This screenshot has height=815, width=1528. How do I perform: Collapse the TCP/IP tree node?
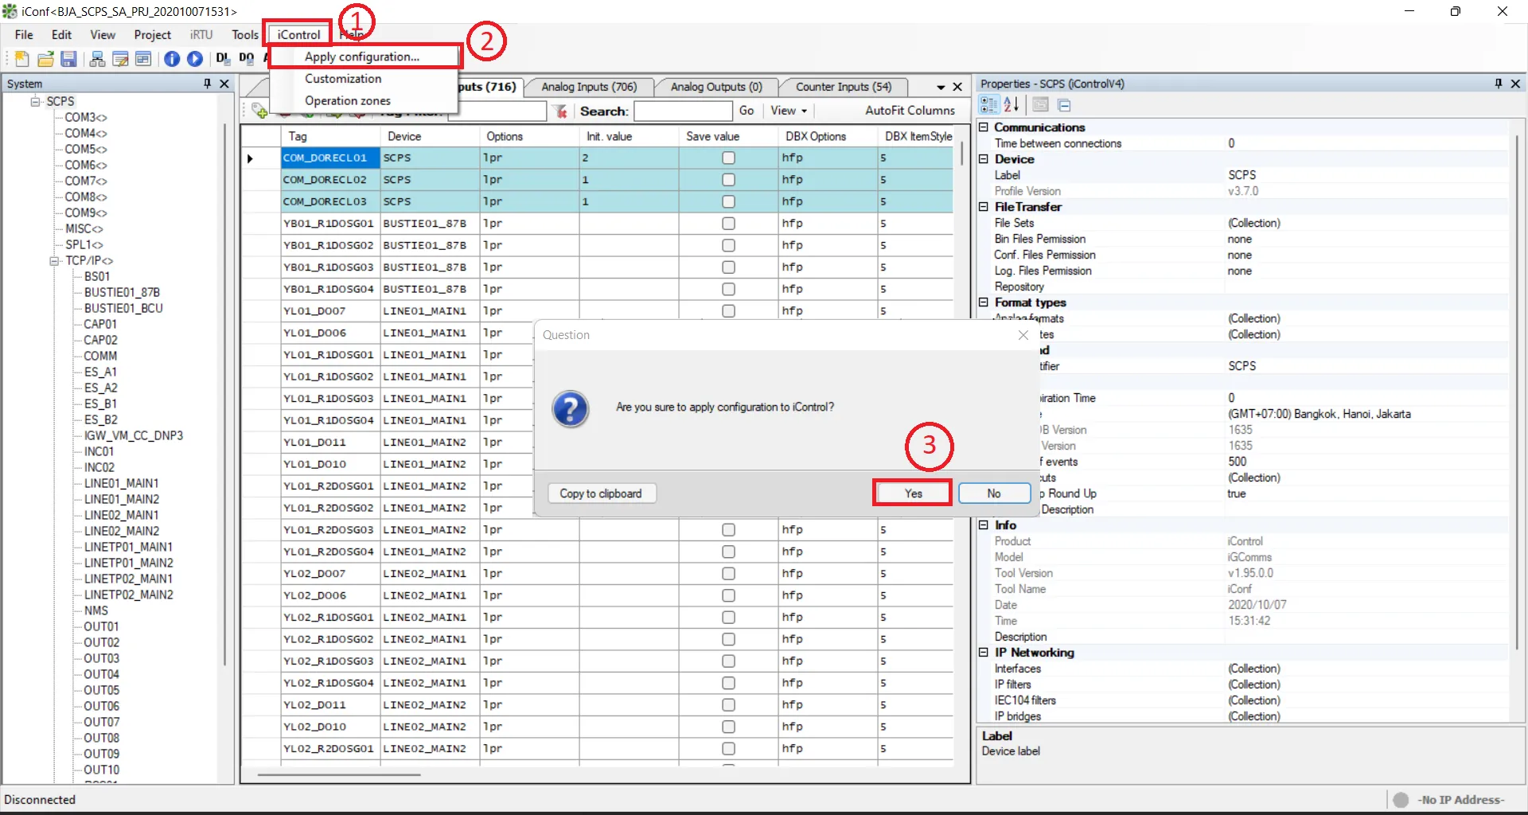(54, 260)
